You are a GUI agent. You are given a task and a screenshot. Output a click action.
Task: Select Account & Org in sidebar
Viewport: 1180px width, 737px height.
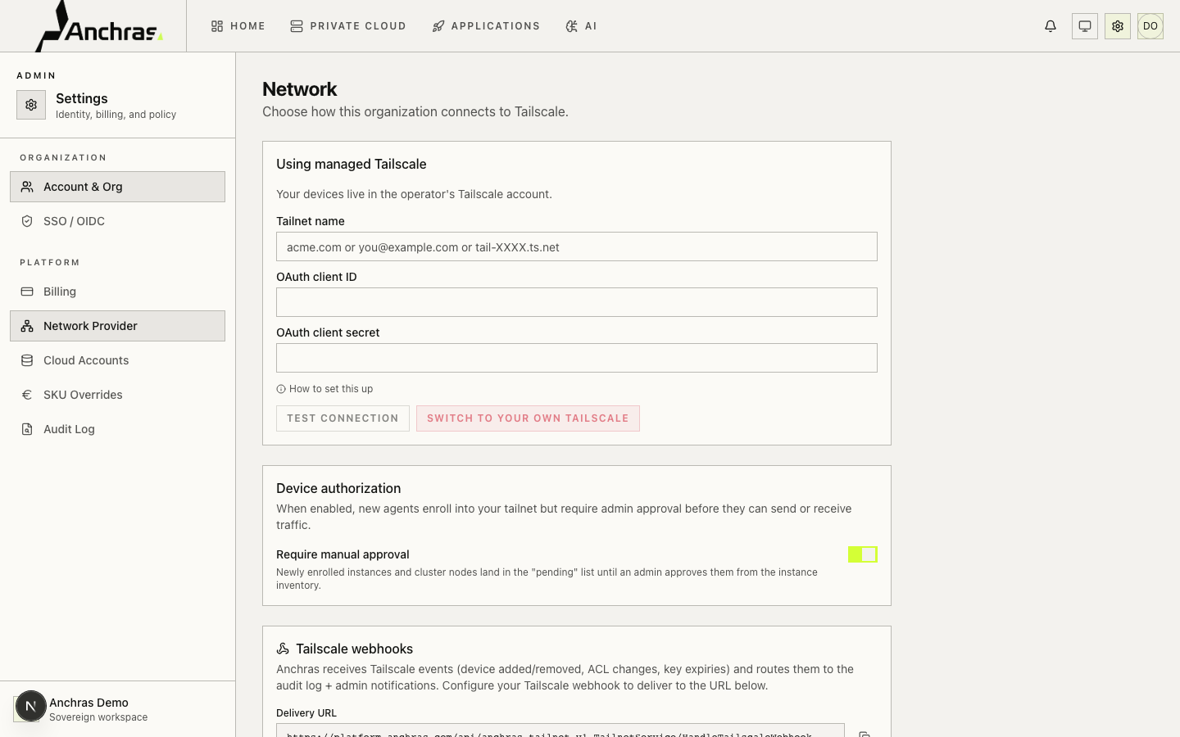[117, 187]
